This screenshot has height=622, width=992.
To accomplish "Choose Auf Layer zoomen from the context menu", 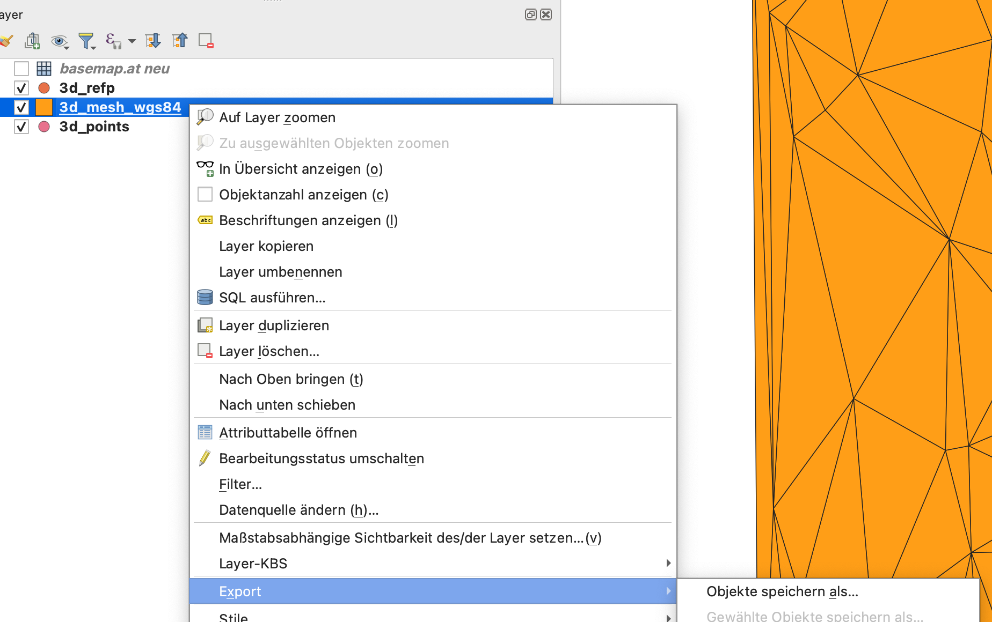I will [x=433, y=117].
